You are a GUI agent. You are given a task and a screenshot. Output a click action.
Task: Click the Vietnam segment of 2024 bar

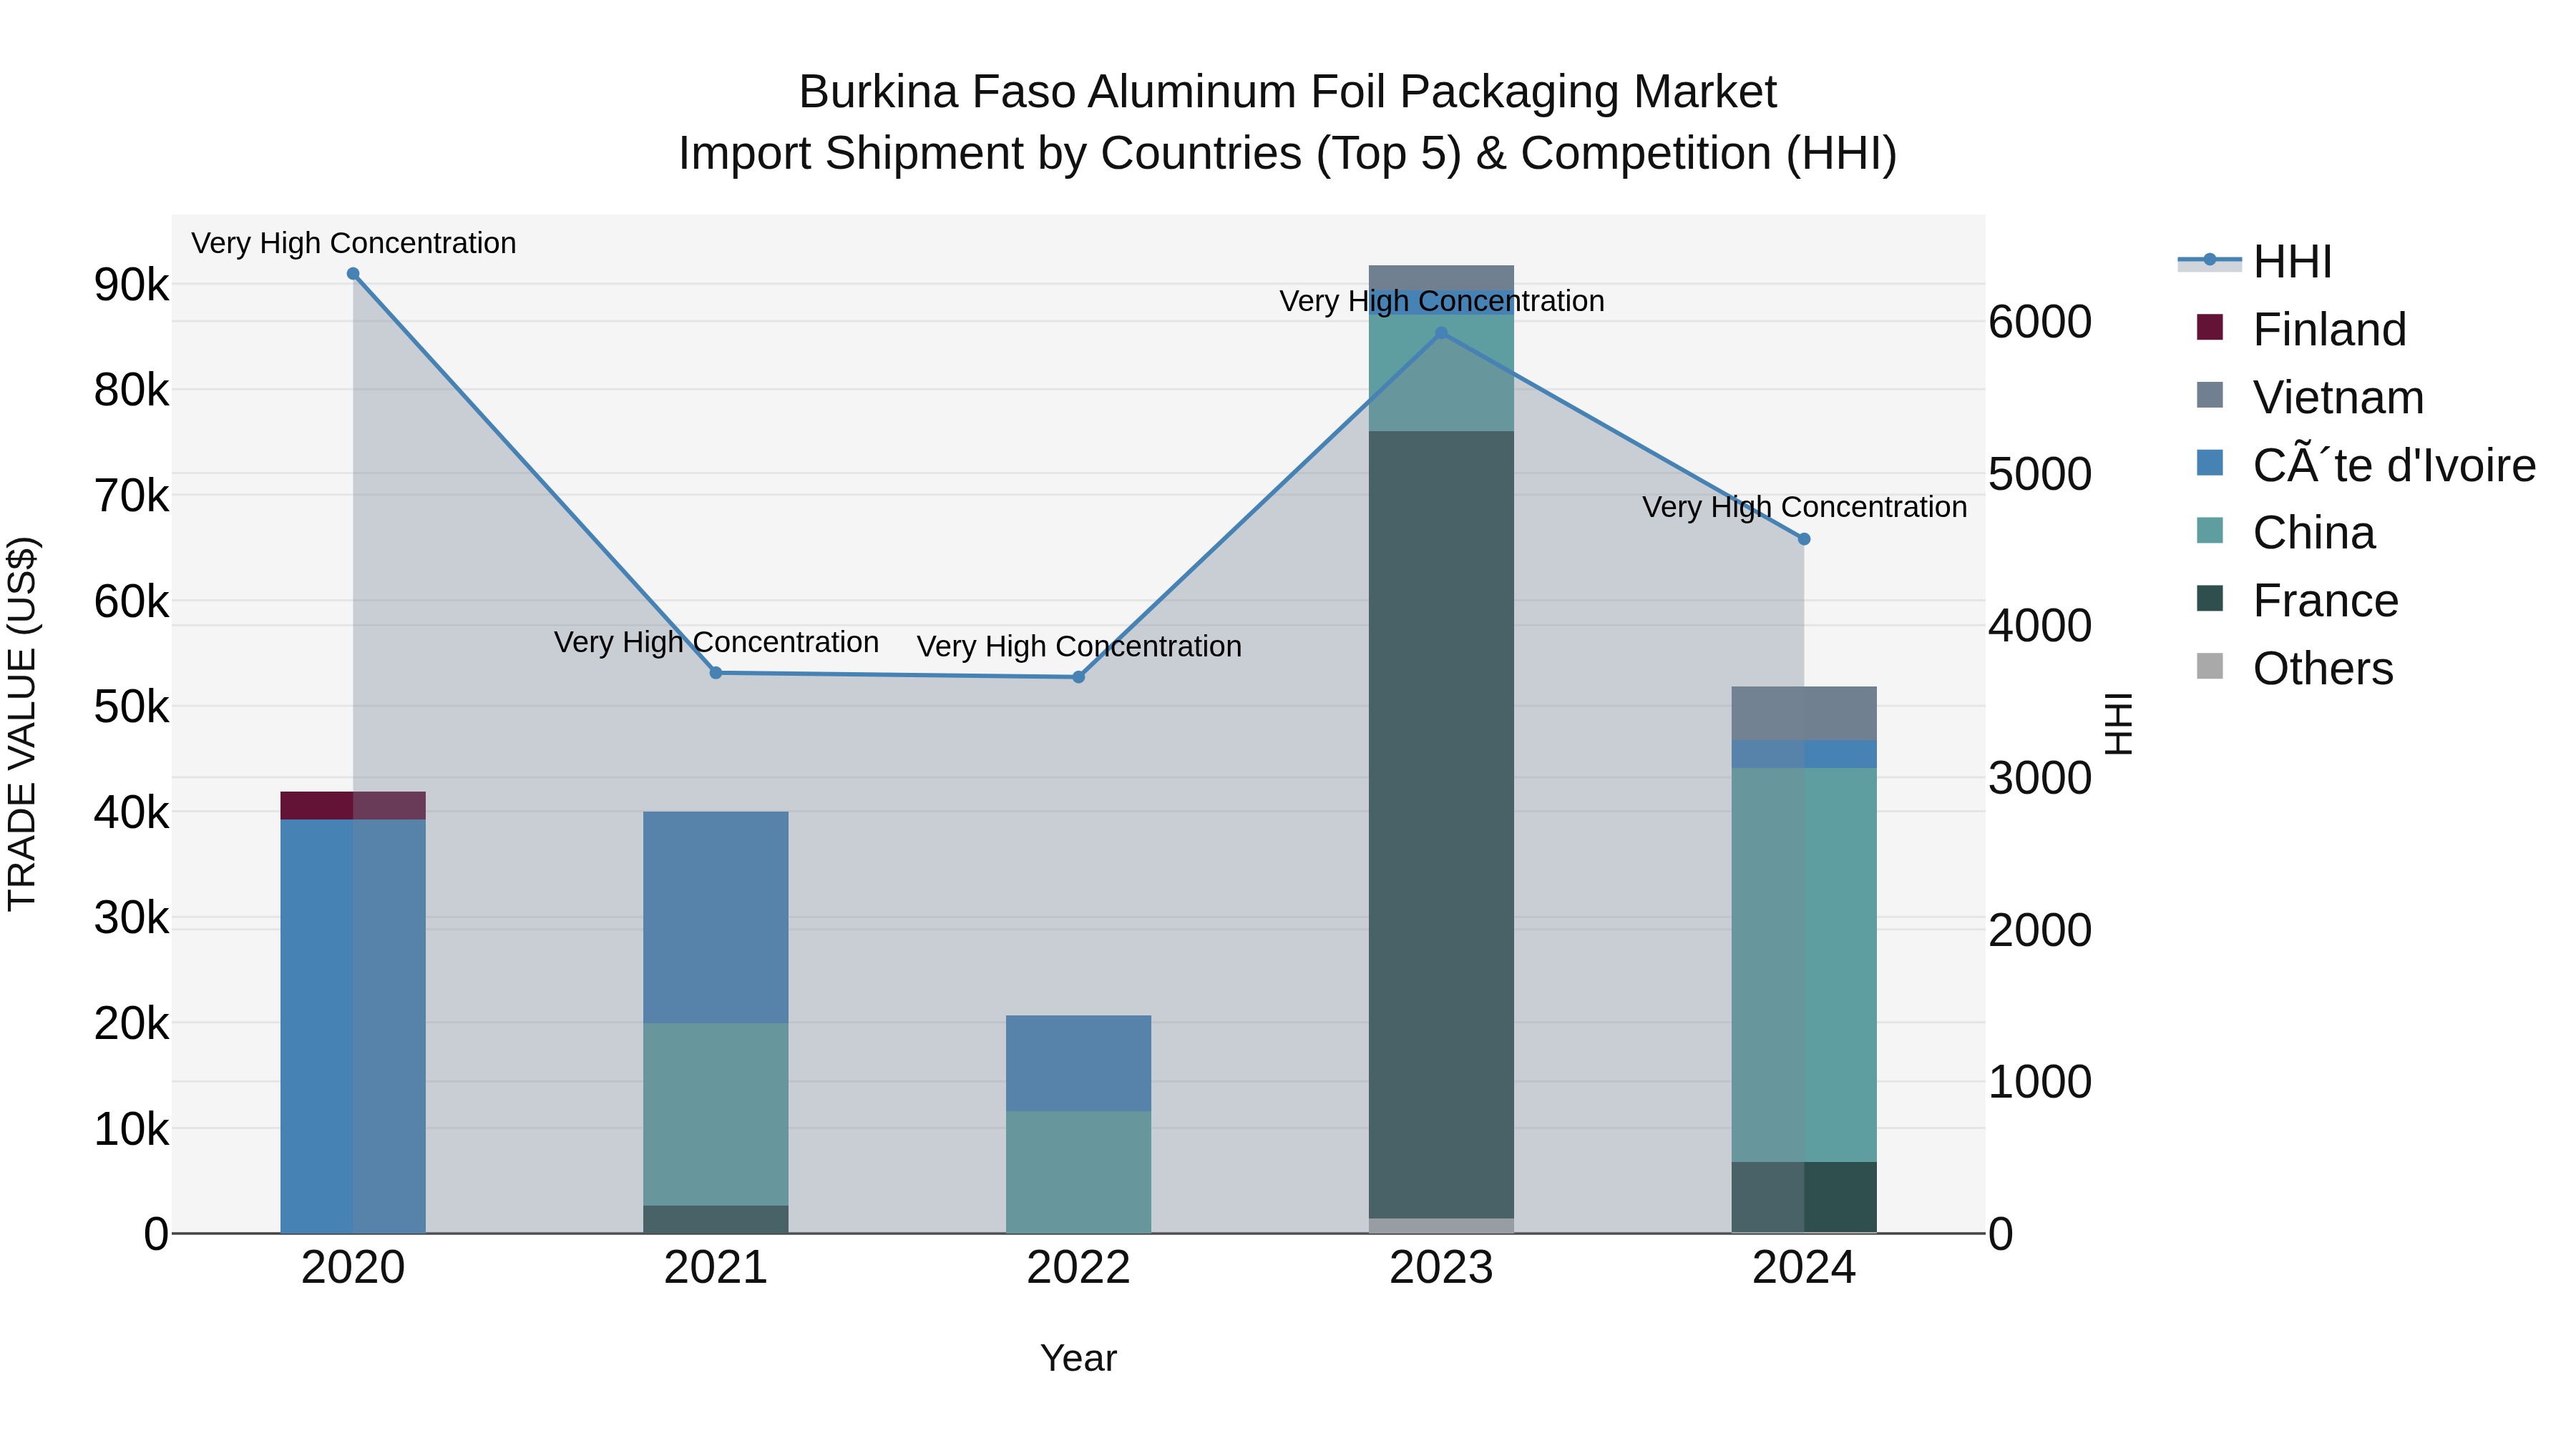click(x=1804, y=714)
